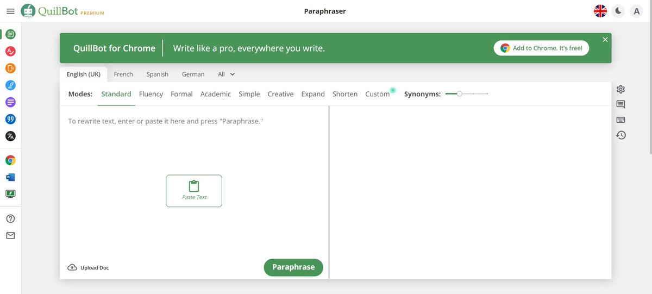Switch to Fluency mode

point(151,94)
